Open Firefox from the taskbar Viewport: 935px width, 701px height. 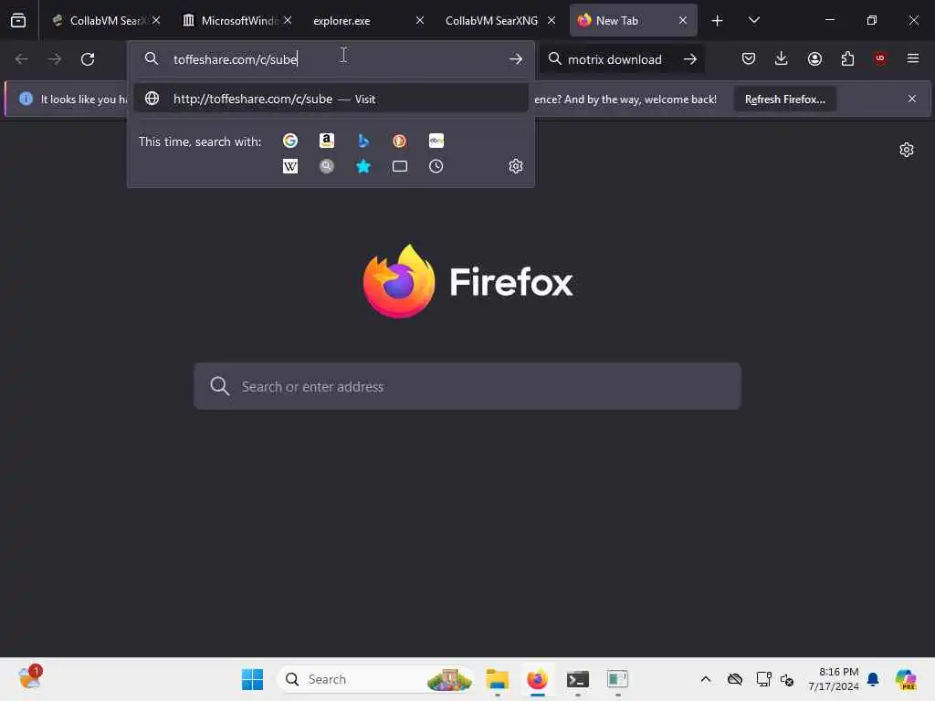(537, 679)
